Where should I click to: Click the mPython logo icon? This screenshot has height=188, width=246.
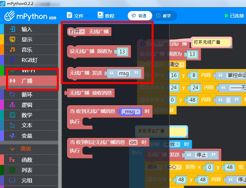[x=9, y=16]
